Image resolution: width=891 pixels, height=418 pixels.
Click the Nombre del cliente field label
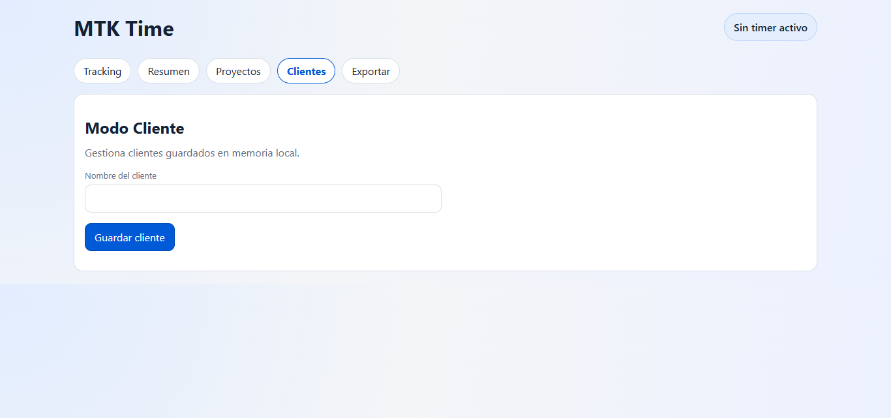point(121,176)
